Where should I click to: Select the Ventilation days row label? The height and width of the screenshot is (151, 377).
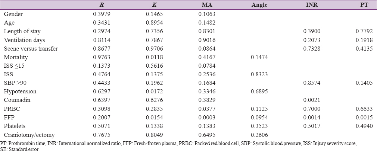(x=24, y=40)
